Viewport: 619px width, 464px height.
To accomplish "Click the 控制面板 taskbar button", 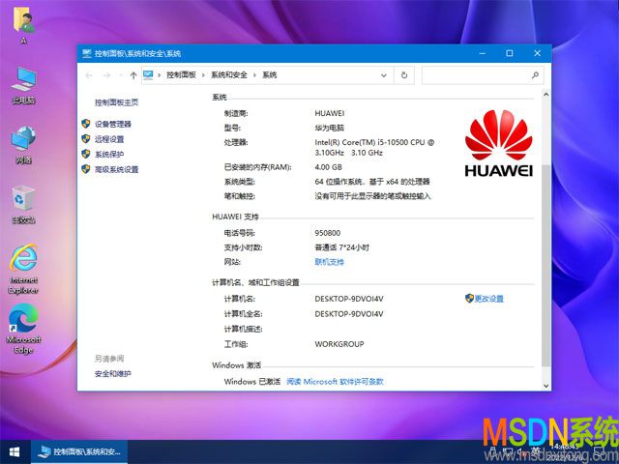I will point(79,451).
